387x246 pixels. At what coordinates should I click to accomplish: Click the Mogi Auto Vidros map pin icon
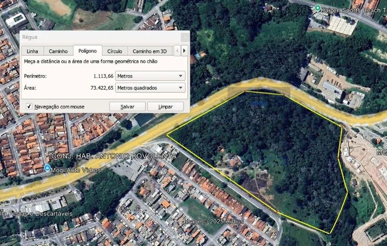point(47,168)
